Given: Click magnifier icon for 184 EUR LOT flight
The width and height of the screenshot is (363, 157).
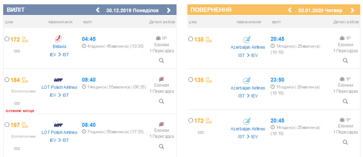Looking at the screenshot, I should click(x=161, y=101).
